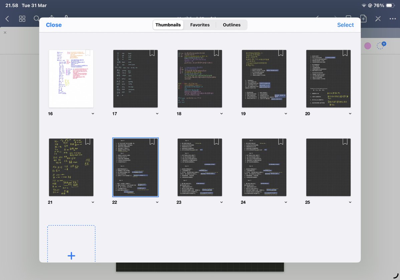This screenshot has width=400, height=280.
Task: Tap the dashed add-color circle icon
Action: pos(381,45)
